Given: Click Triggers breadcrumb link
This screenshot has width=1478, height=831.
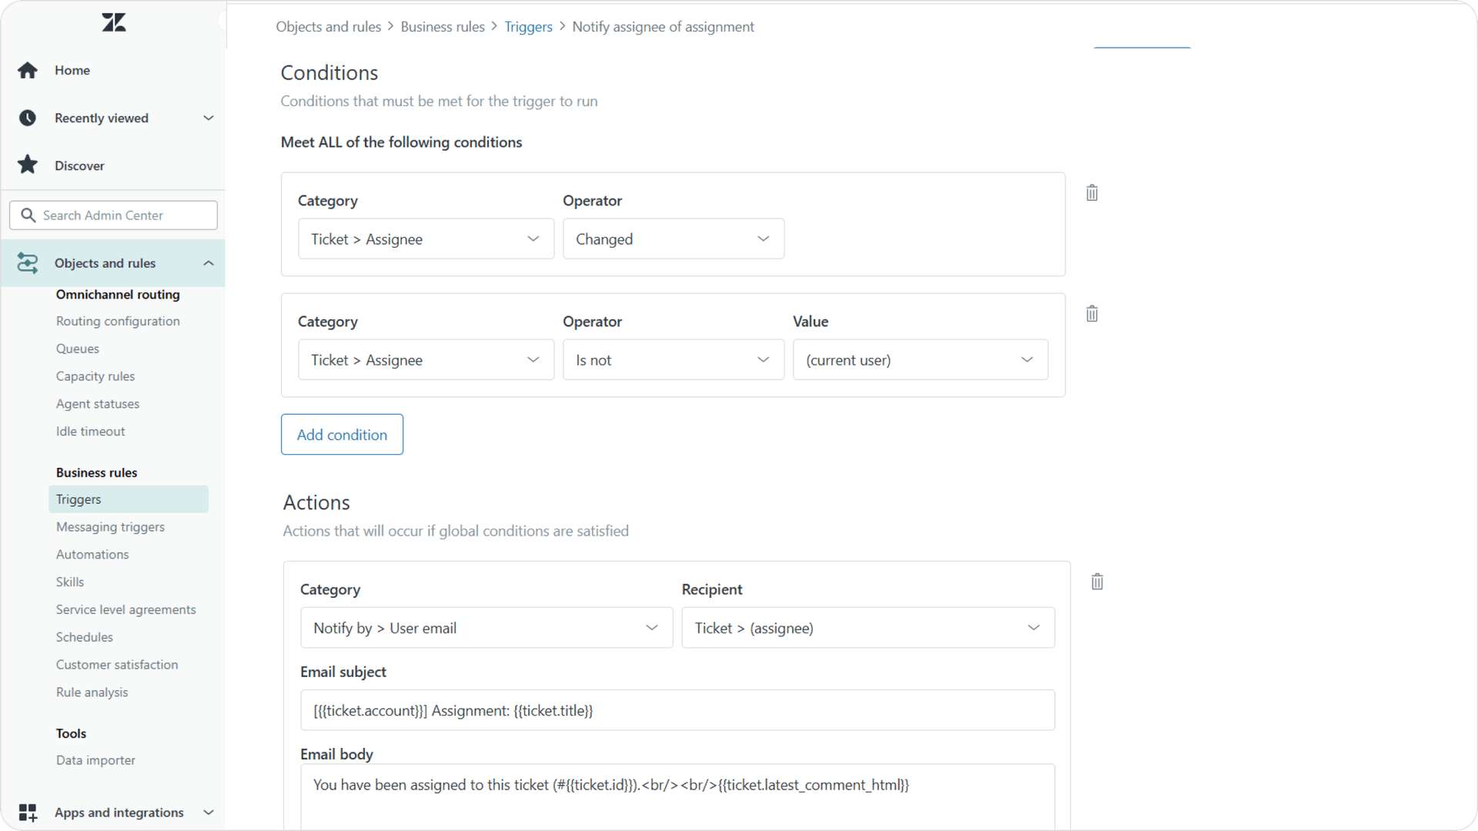Looking at the screenshot, I should [528, 27].
